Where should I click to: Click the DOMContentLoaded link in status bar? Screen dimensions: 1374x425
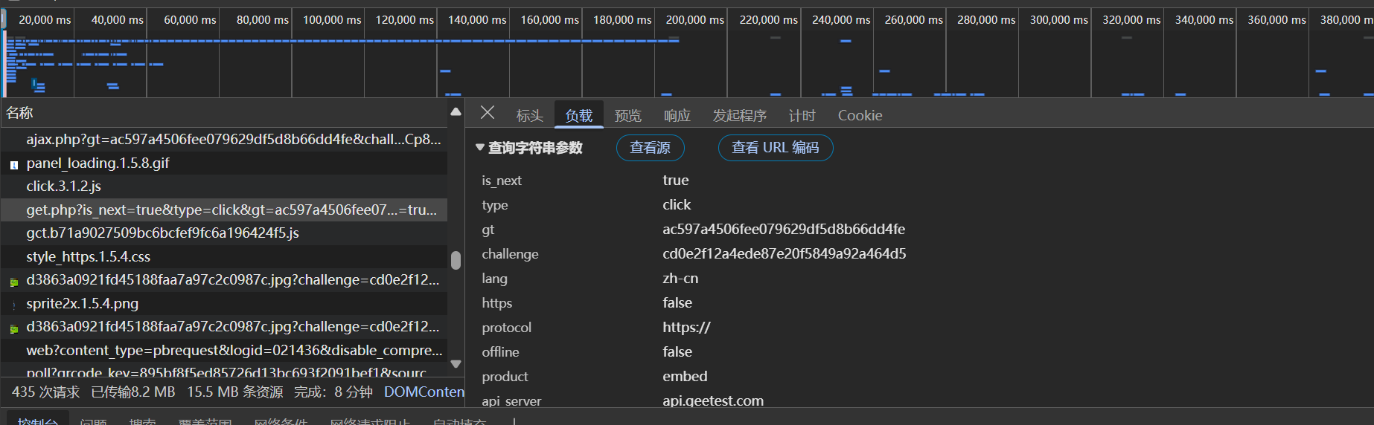tap(424, 392)
